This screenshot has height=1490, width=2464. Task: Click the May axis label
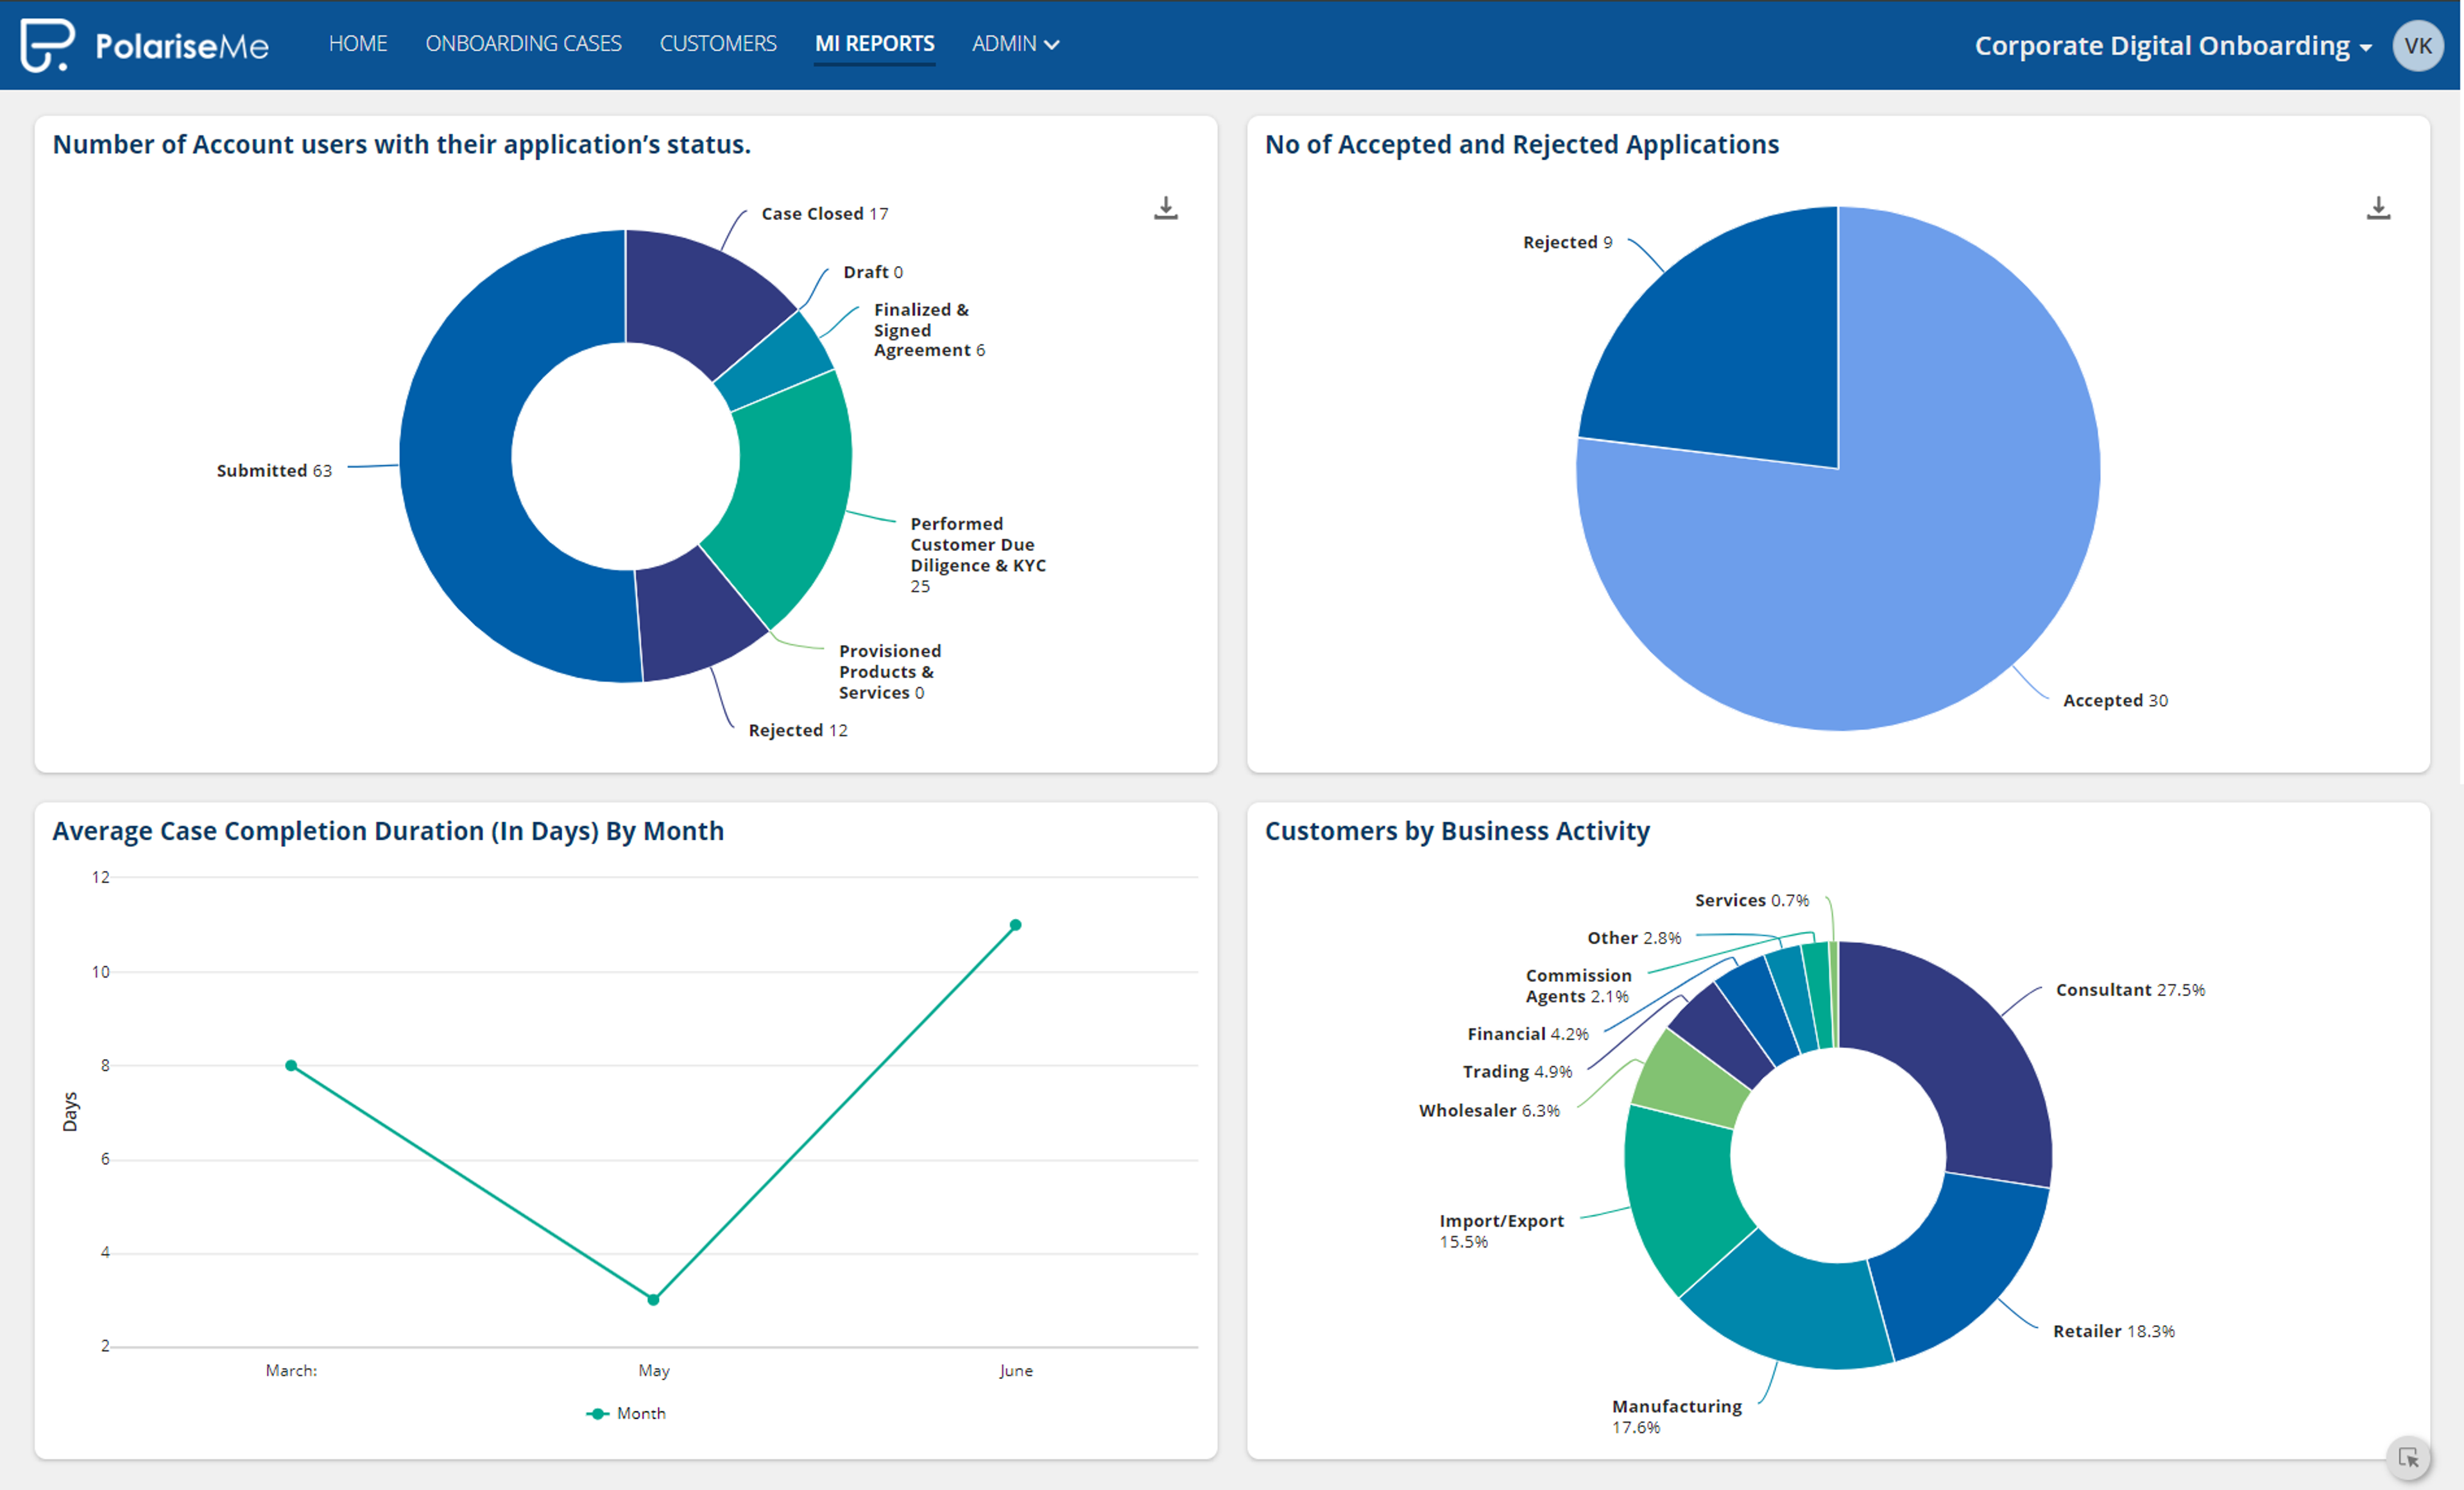654,1371
